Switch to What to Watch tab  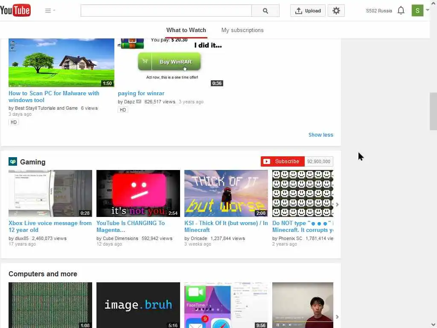click(186, 30)
